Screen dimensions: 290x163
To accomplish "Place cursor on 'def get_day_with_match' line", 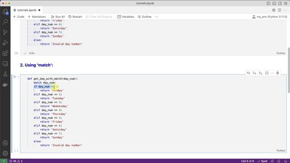I will click(53, 79).
